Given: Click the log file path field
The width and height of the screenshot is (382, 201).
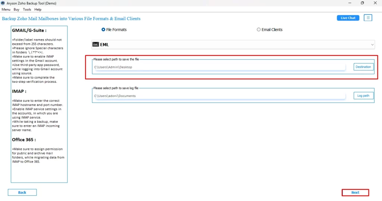Looking at the screenshot, I should click(x=219, y=96).
